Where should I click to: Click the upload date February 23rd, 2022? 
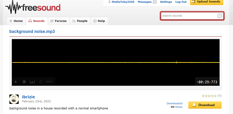pyautogui.click(x=36, y=101)
